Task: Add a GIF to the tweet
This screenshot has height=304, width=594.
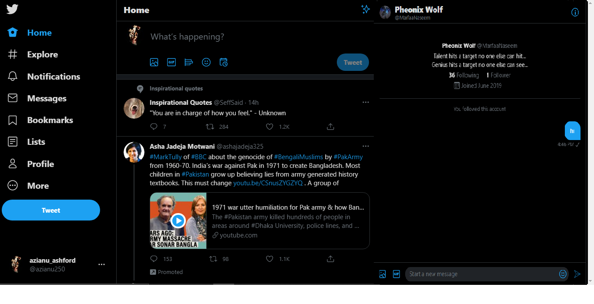Action: (x=171, y=62)
